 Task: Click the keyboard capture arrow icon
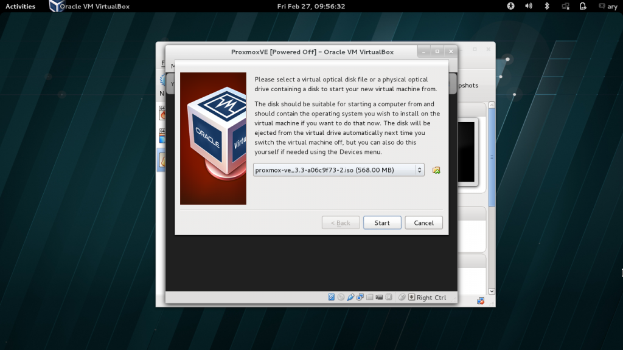[412, 297]
